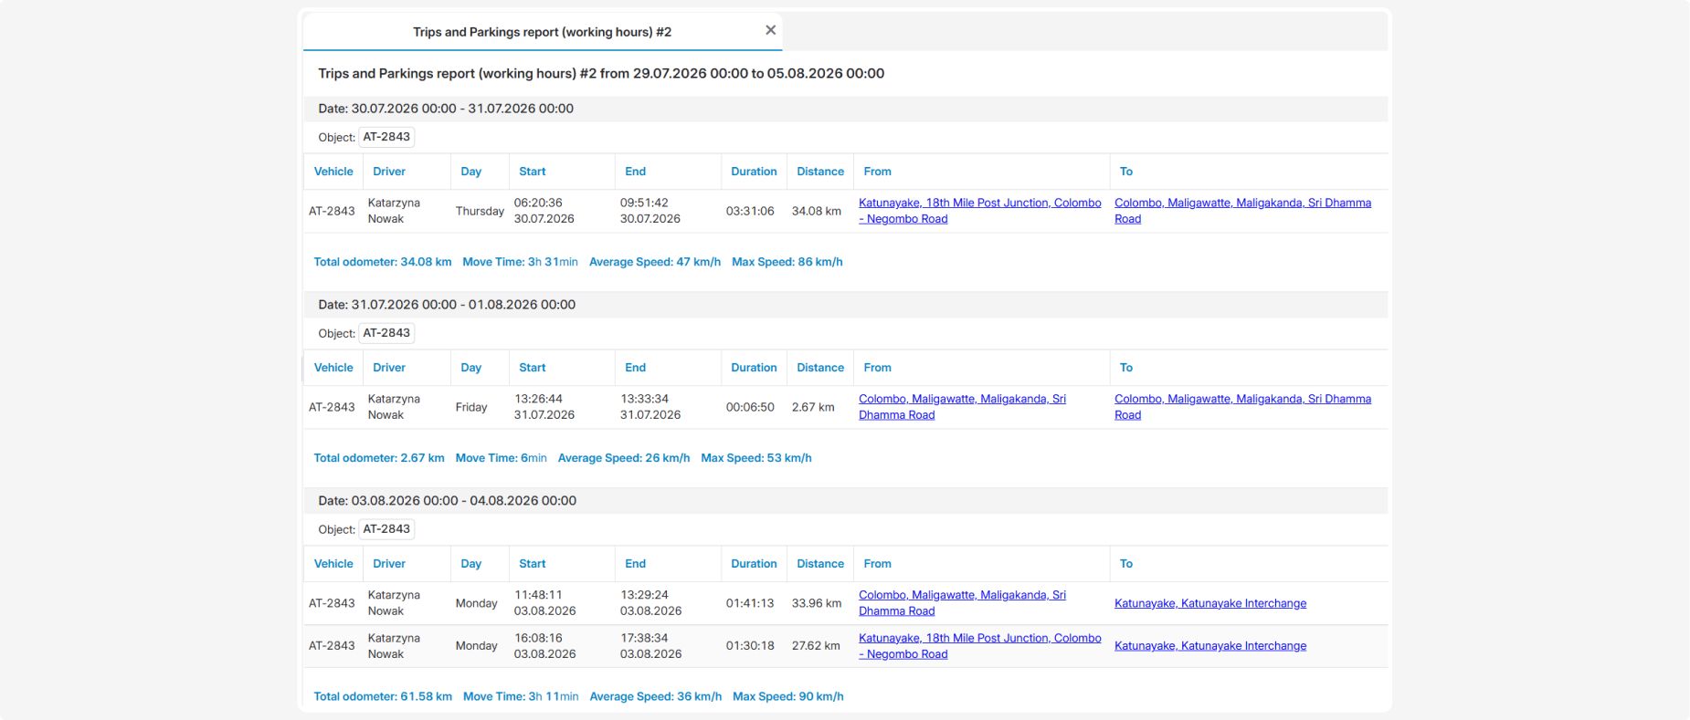
Task: Open Friday's From link Colombo Maligawatte Maligakanda
Action: point(962,407)
